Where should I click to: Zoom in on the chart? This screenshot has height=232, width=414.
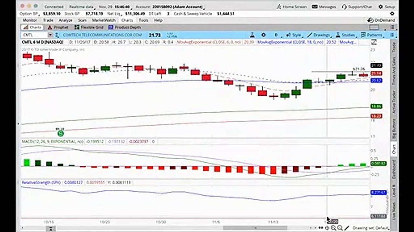(x=333, y=228)
